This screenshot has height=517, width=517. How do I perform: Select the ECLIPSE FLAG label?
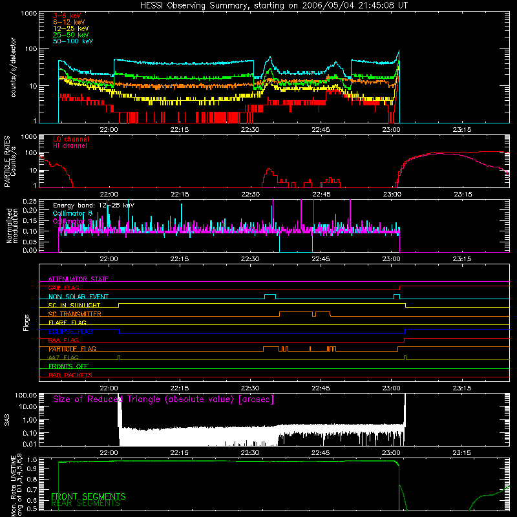click(70, 332)
